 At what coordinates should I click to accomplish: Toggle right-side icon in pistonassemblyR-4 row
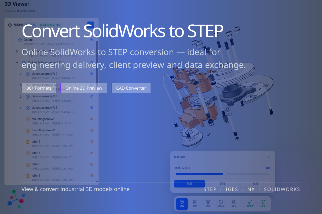(92, 96)
